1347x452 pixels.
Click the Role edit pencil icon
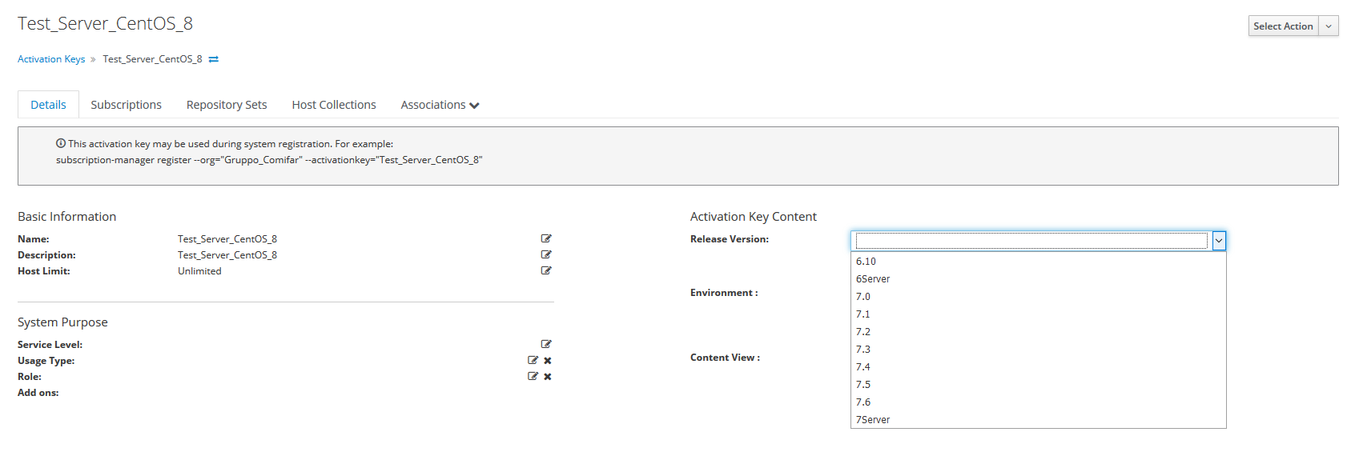pyautogui.click(x=533, y=376)
